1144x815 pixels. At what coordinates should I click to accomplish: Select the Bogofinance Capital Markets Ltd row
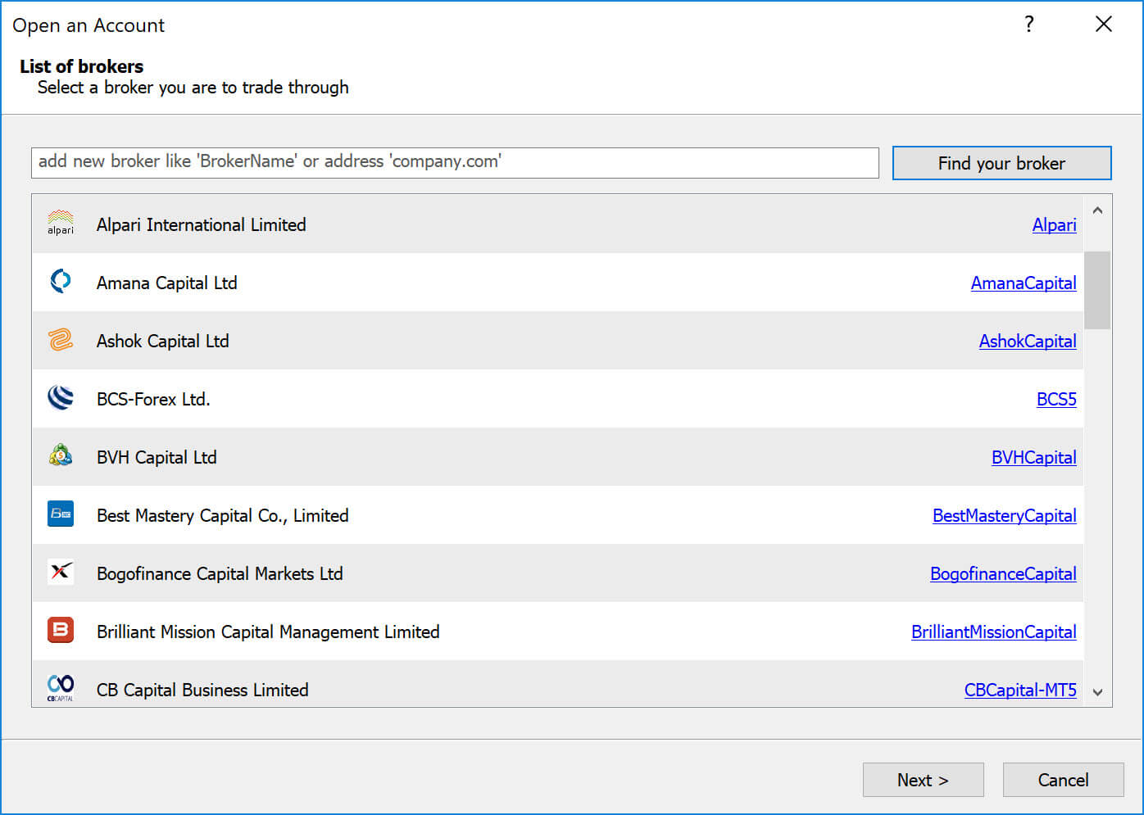[x=492, y=573]
